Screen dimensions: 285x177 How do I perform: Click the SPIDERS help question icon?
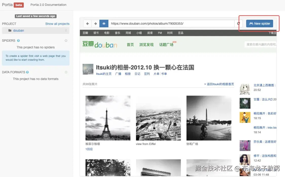[x=18, y=41]
